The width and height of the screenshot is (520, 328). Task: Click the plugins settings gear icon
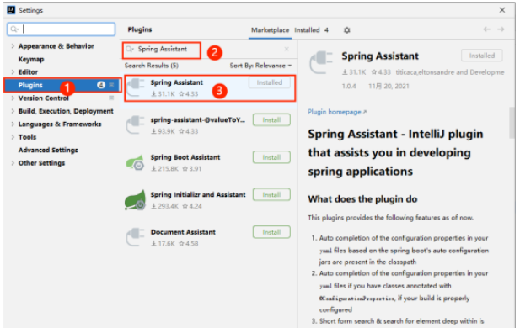click(347, 30)
